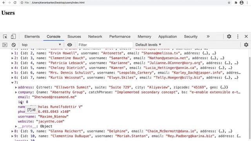Click the id: 8 property
The width and height of the screenshot is (251, 141).
[x=23, y=102]
